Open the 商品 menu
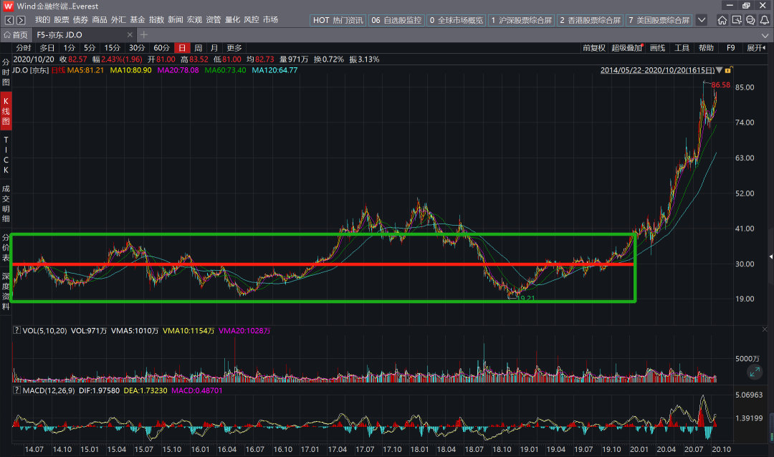774x457 pixels. coord(99,20)
